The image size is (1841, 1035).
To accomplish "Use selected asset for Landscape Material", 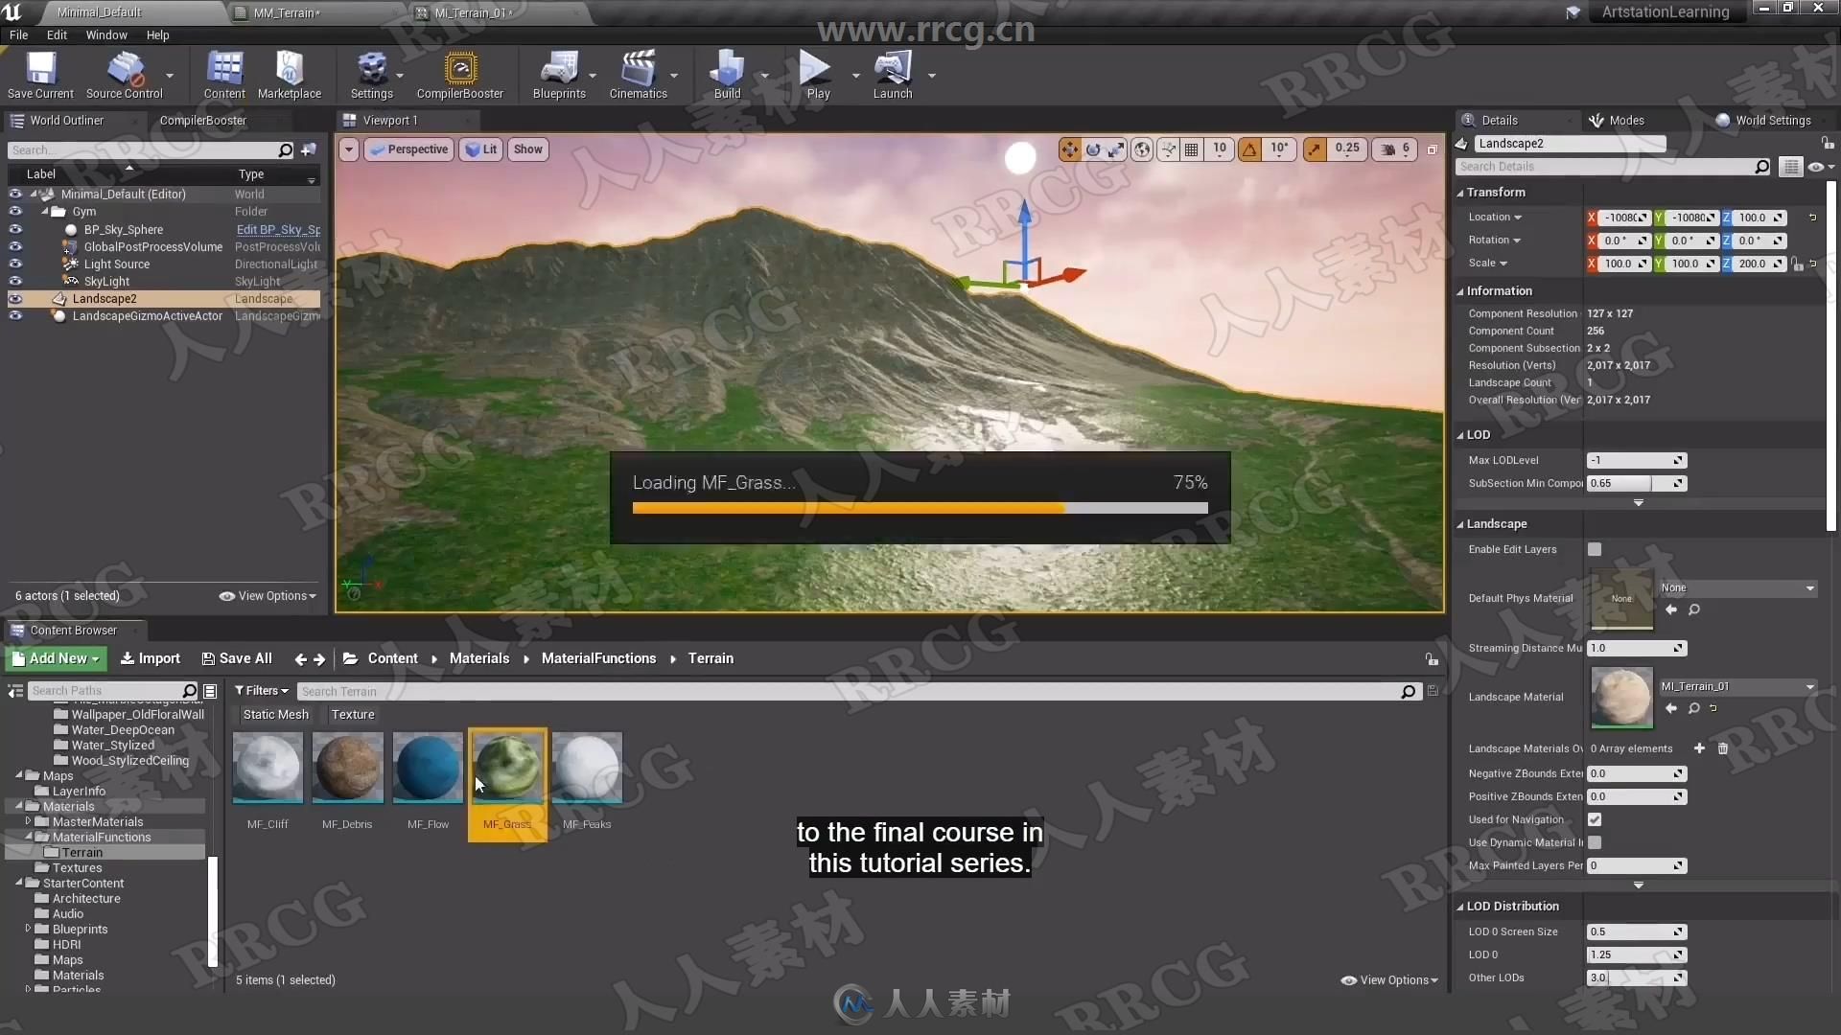I will point(1671,708).
